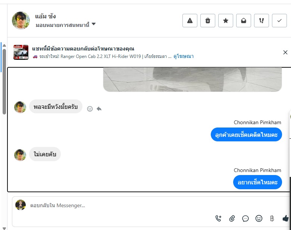Click the baht payment request icon

tap(272, 218)
